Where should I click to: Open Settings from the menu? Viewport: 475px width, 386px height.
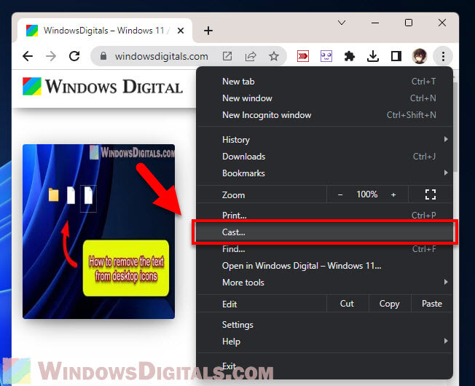pyautogui.click(x=325, y=325)
